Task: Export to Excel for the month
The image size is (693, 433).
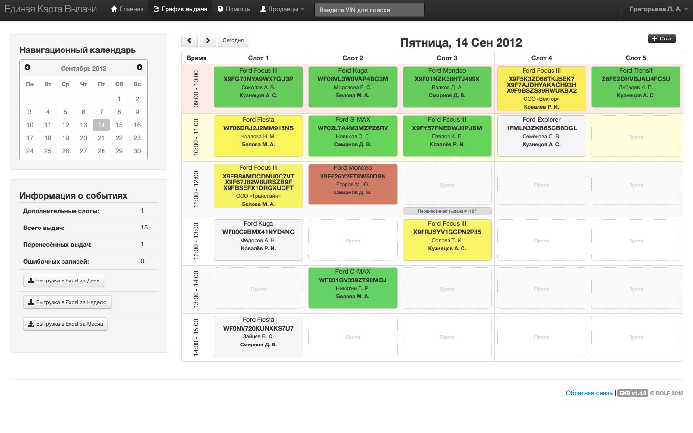Action: tap(65, 324)
